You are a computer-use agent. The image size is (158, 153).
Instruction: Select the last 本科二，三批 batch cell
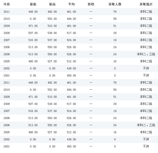click(x=146, y=125)
